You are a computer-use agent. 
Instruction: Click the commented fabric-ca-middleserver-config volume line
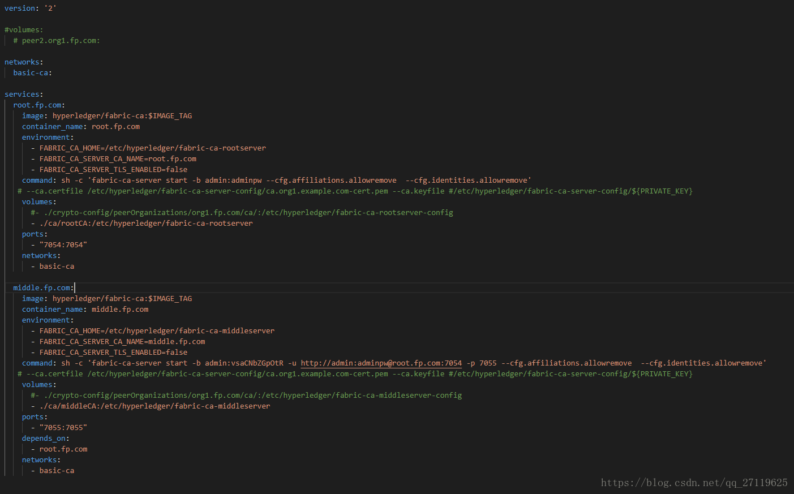click(246, 395)
